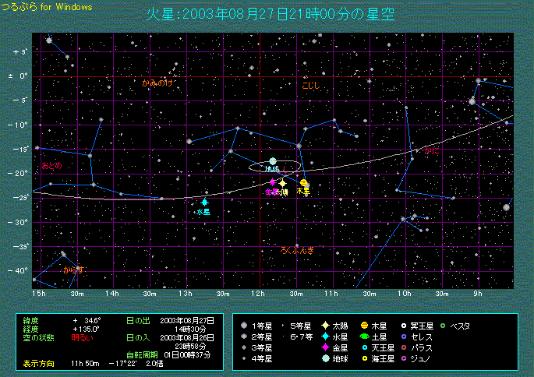
Task: Click the yellow Sun marker on the chart
Action: pos(283,183)
